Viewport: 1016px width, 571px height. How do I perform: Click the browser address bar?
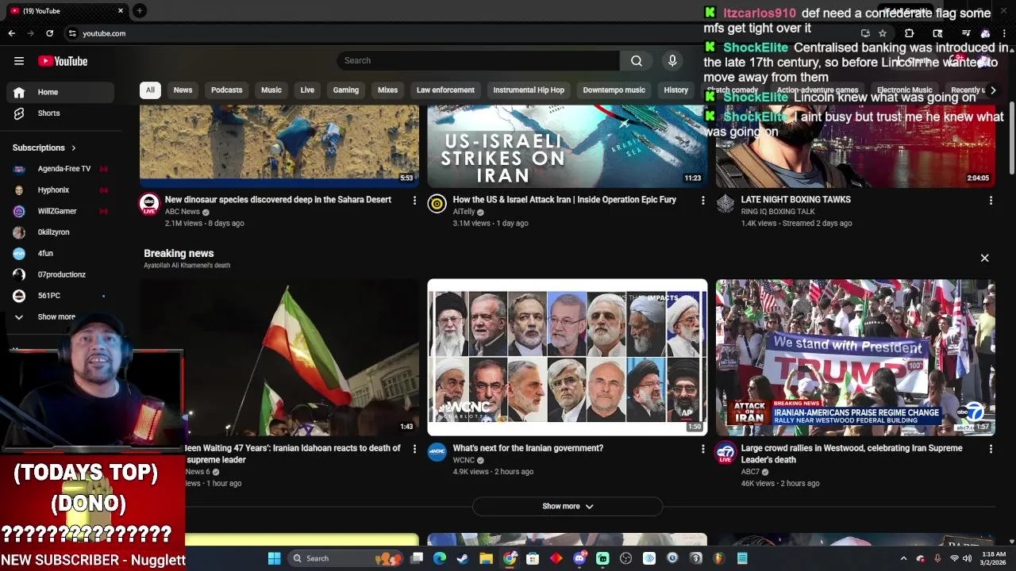pos(460,33)
